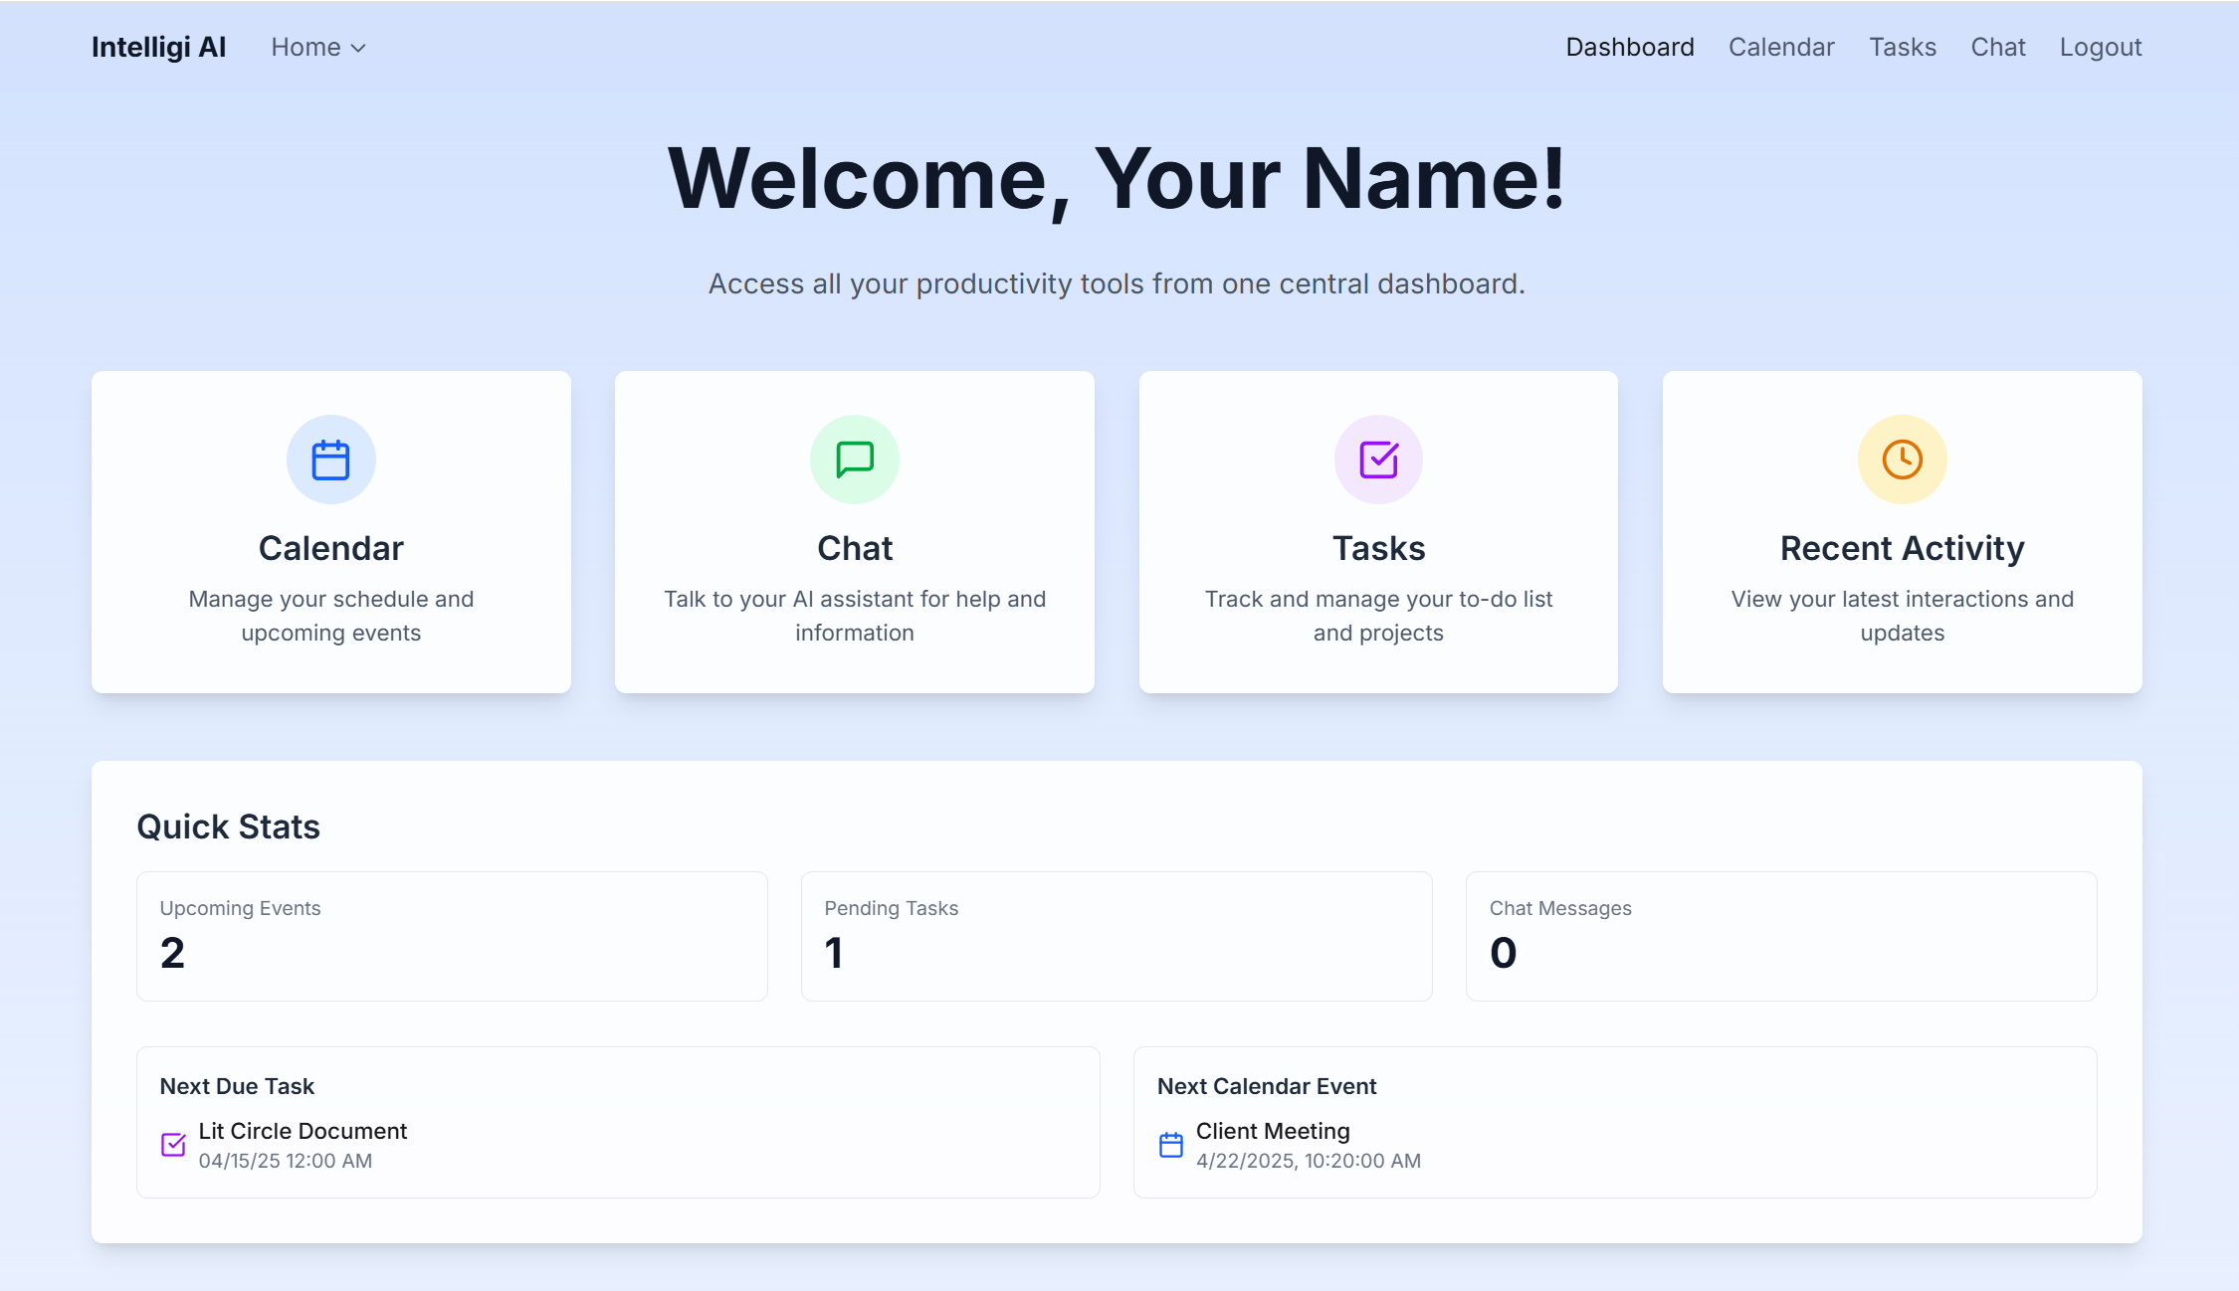Click the checkbox icon beside Lit Circle Document
The image size is (2239, 1291).
click(173, 1145)
